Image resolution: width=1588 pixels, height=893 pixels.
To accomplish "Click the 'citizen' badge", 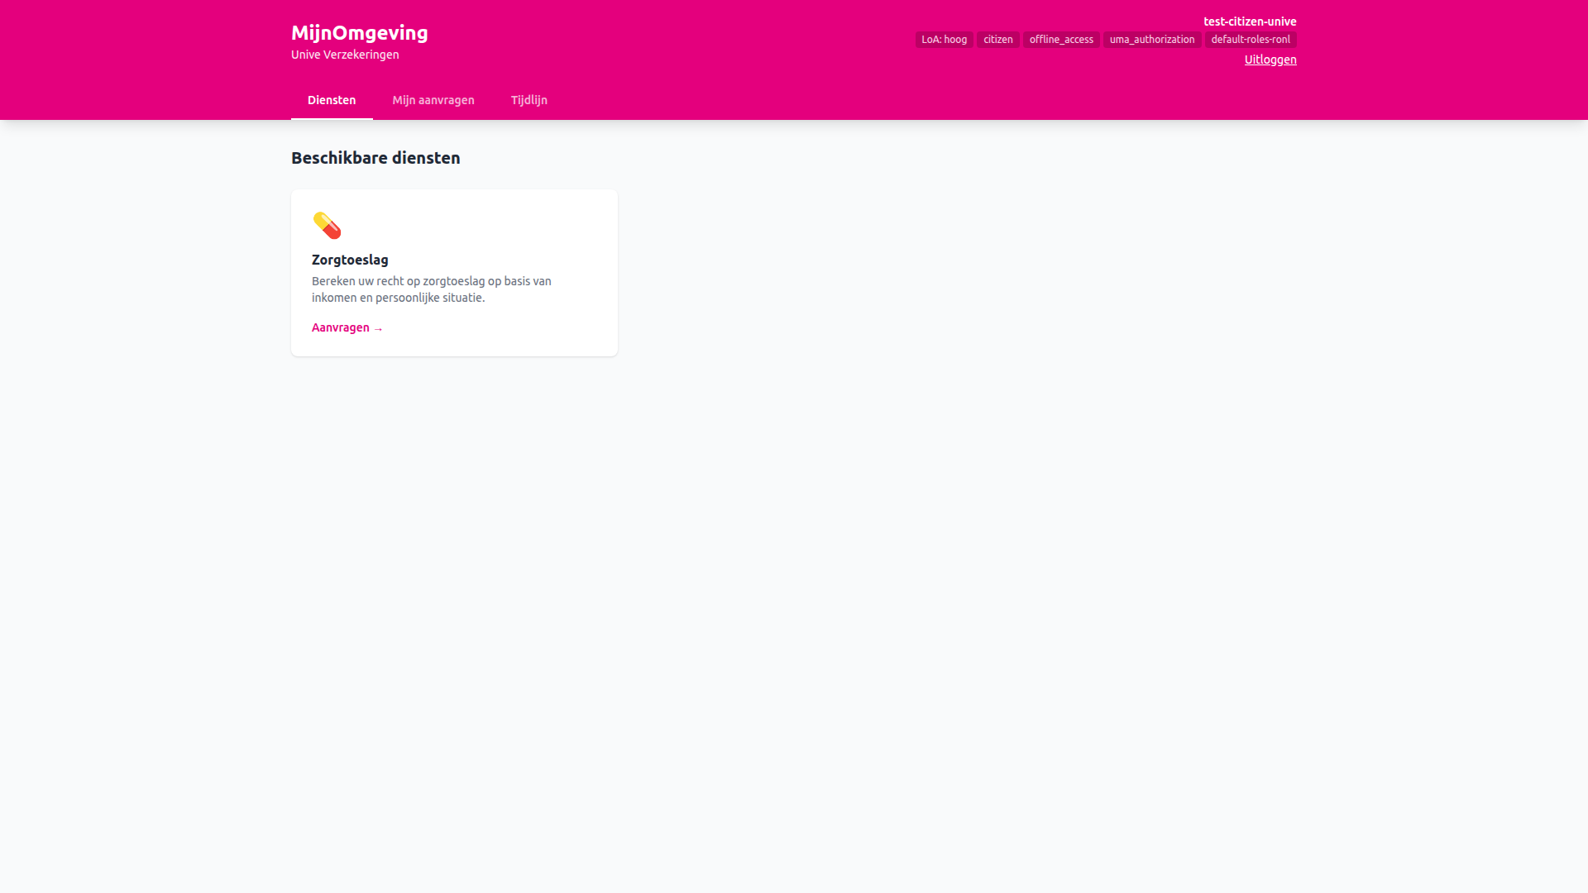I will pyautogui.click(x=997, y=39).
